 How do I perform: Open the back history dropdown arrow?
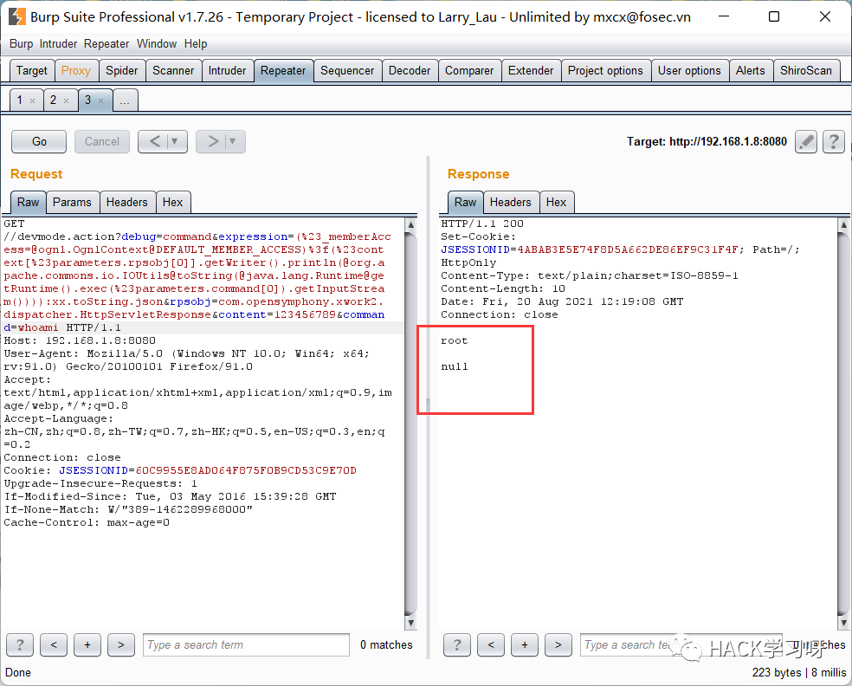coord(175,141)
